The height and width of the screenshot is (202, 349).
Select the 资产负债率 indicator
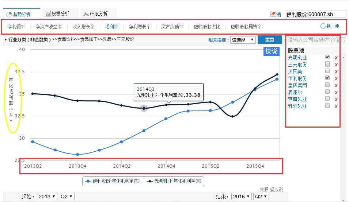point(172,27)
